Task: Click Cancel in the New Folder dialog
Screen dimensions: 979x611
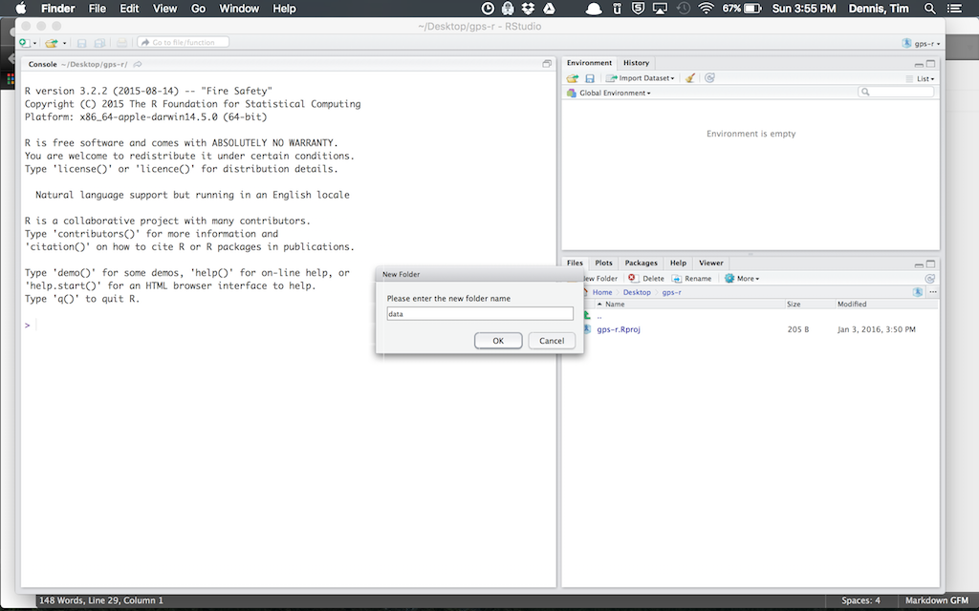Action: (x=552, y=341)
